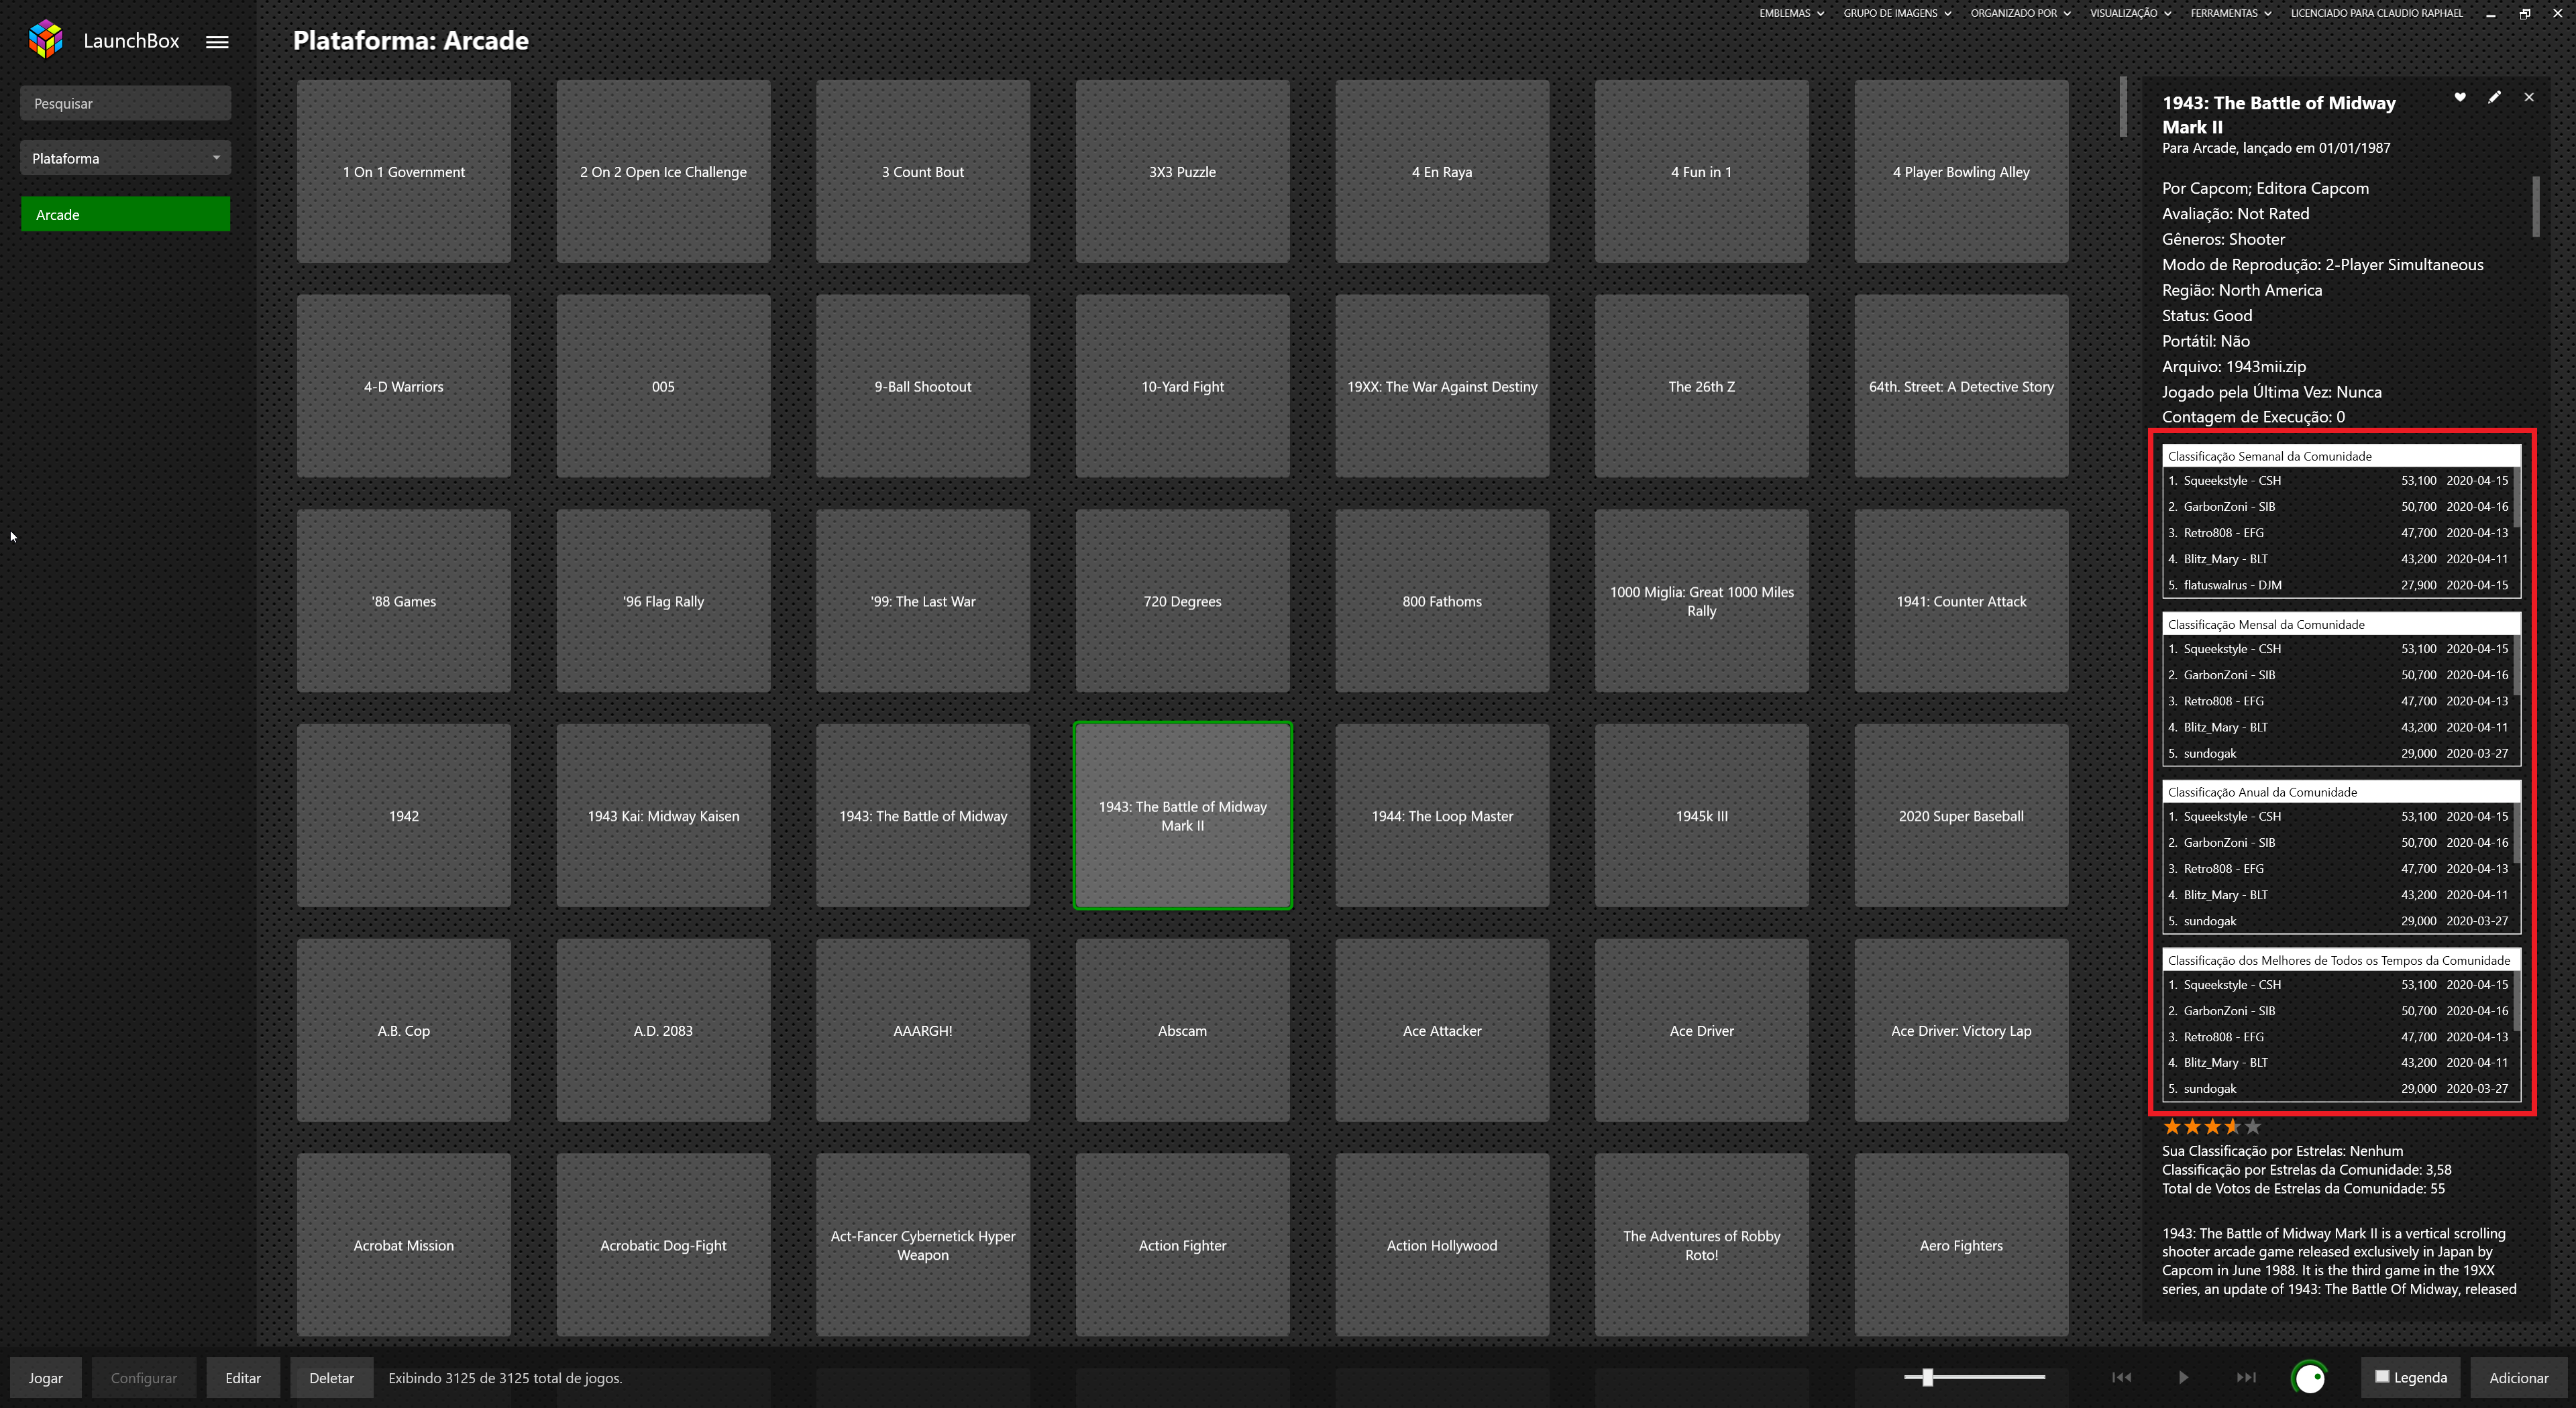Image resolution: width=2576 pixels, height=1408 pixels.
Task: Expand the Visualização menu
Action: point(2130,13)
